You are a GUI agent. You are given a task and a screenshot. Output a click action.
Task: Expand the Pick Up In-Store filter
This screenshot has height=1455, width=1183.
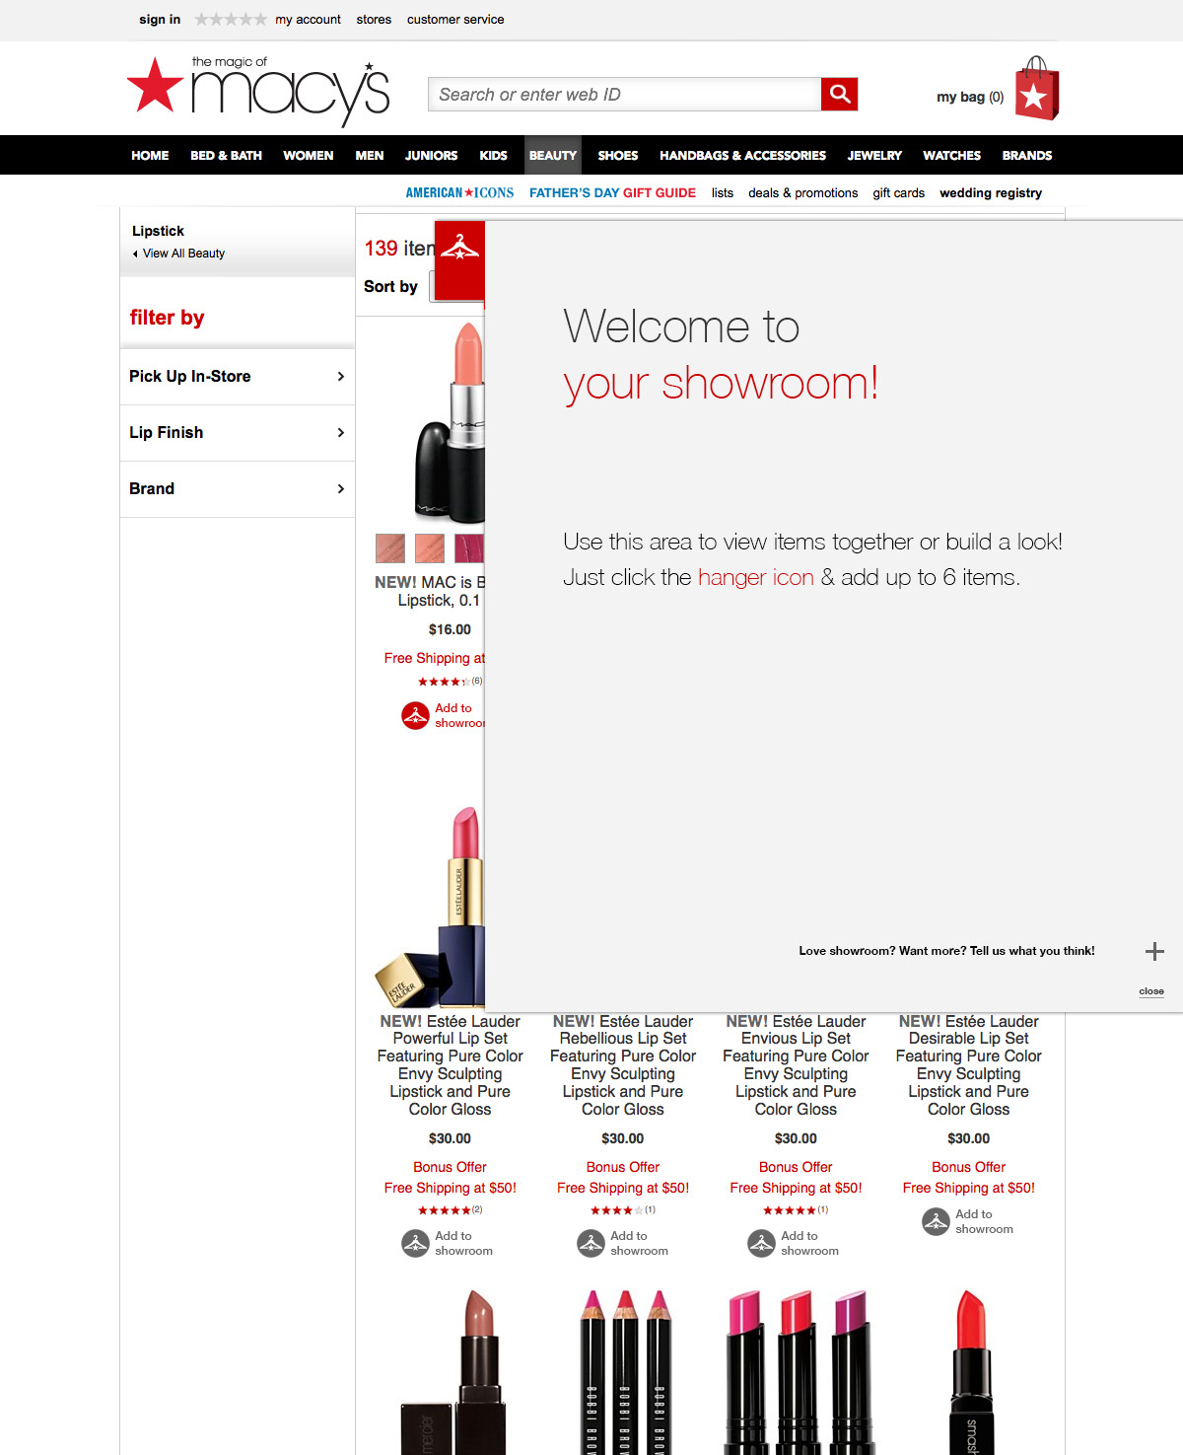(238, 376)
